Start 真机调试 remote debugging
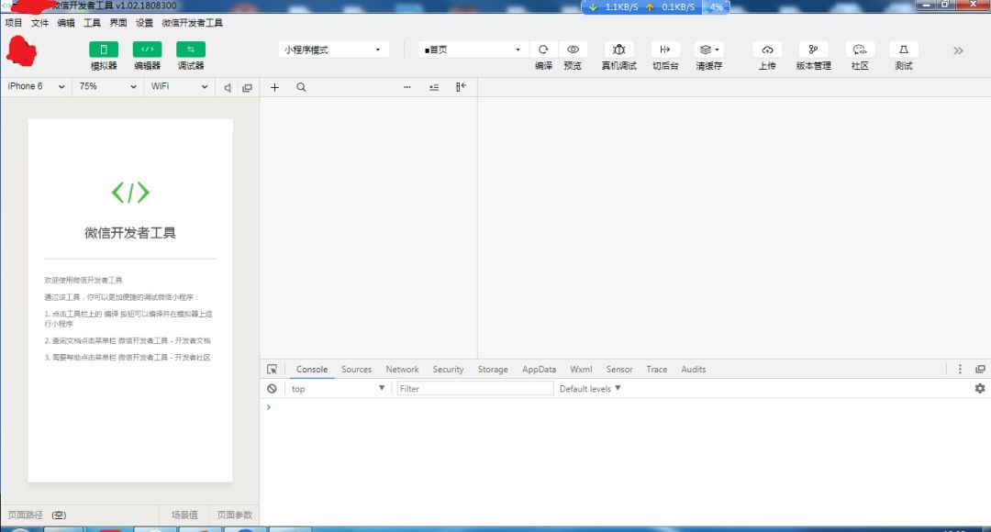Image resolution: width=991 pixels, height=532 pixels. click(x=618, y=50)
